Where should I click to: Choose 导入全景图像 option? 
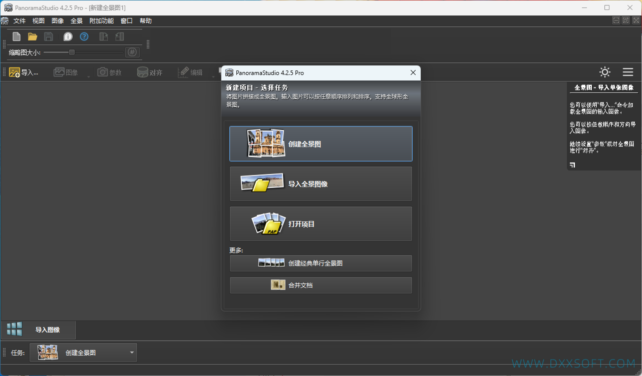coord(321,183)
